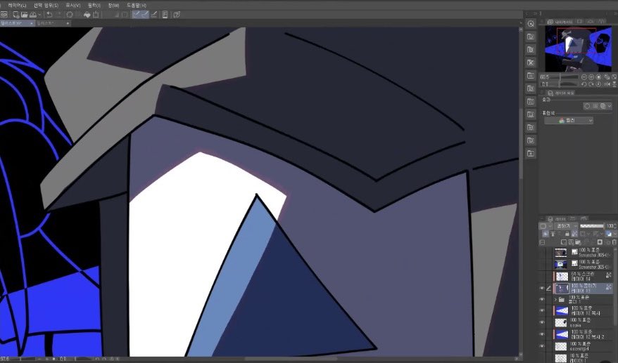The image size is (618, 363).
Task: Undo the last action
Action: 49,15
